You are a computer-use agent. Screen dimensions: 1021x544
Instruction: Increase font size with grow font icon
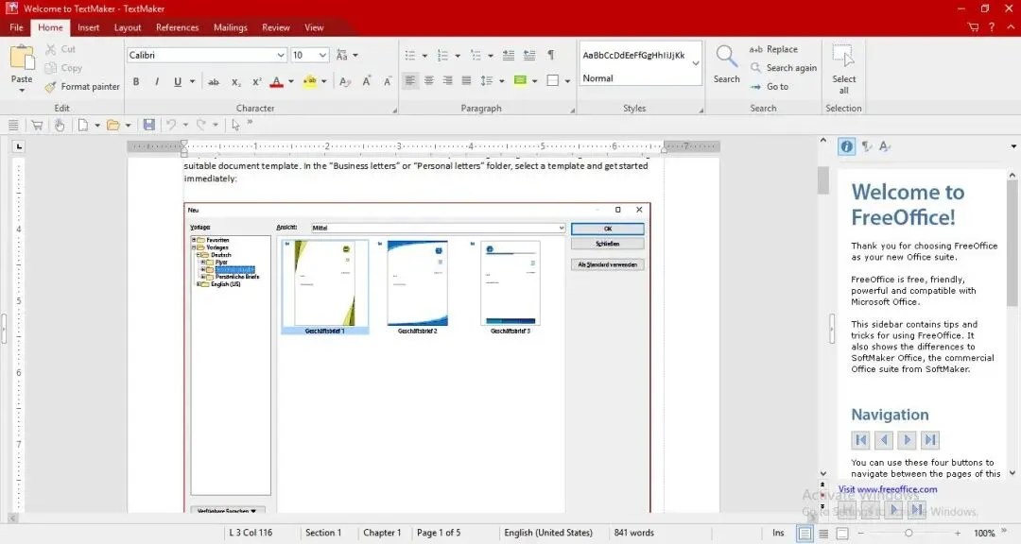coord(367,81)
